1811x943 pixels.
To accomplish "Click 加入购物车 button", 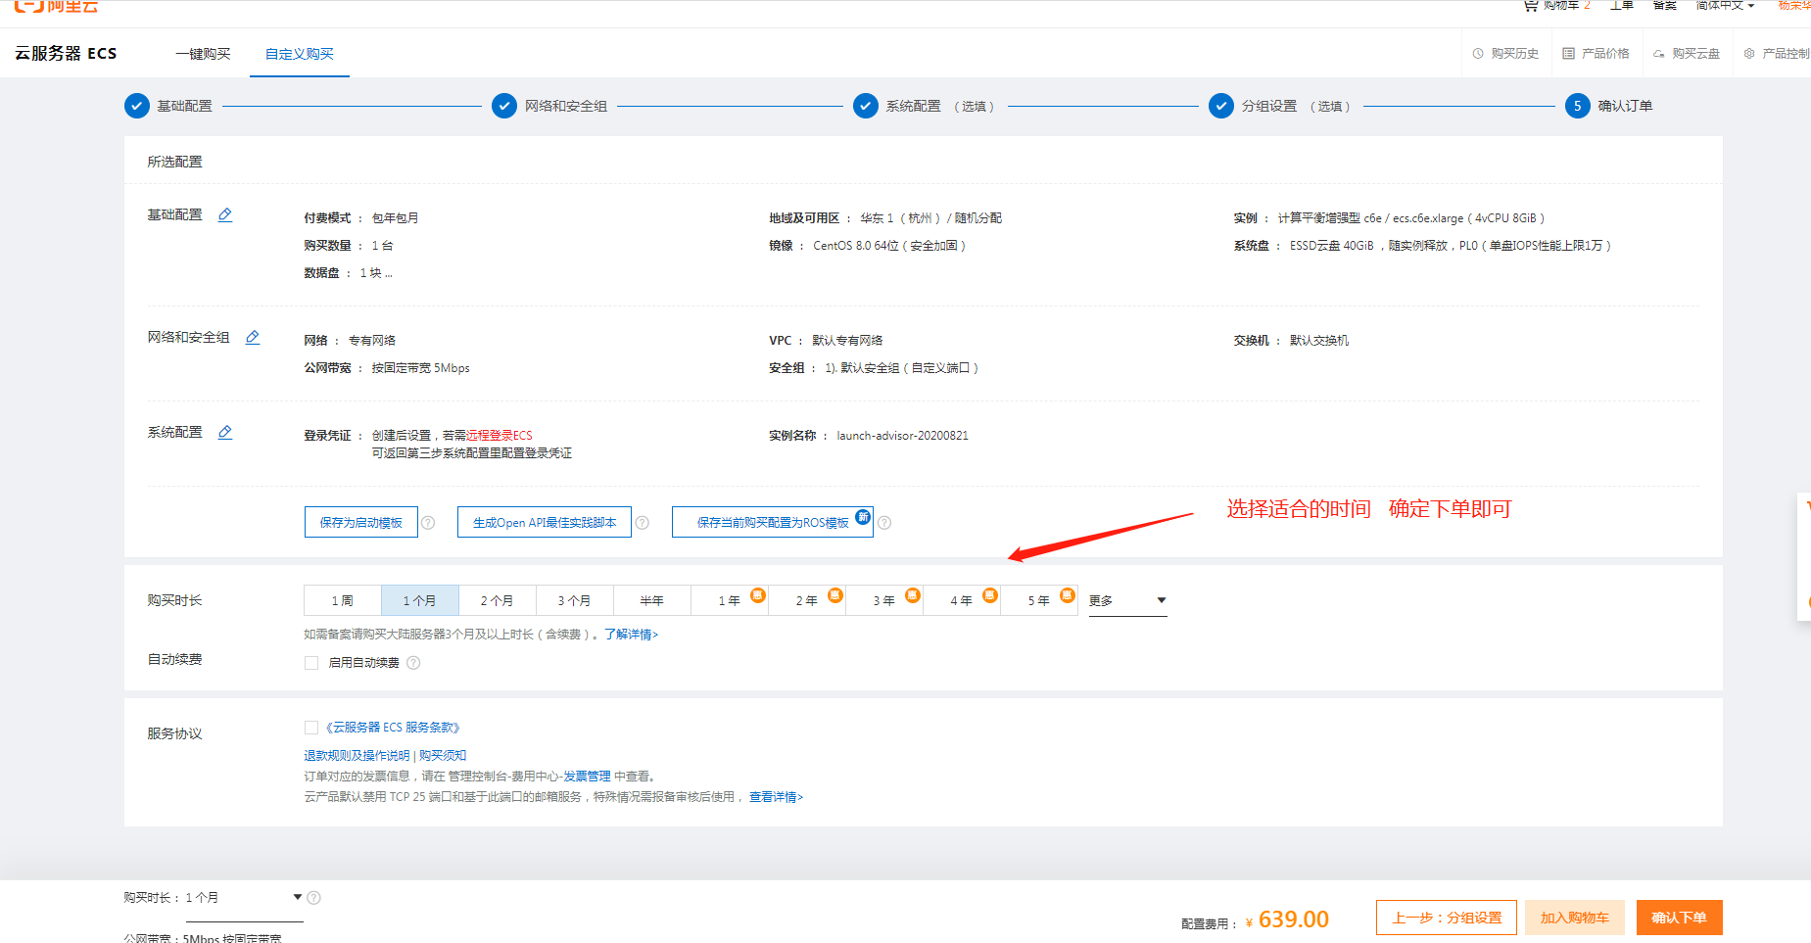I will (1575, 918).
